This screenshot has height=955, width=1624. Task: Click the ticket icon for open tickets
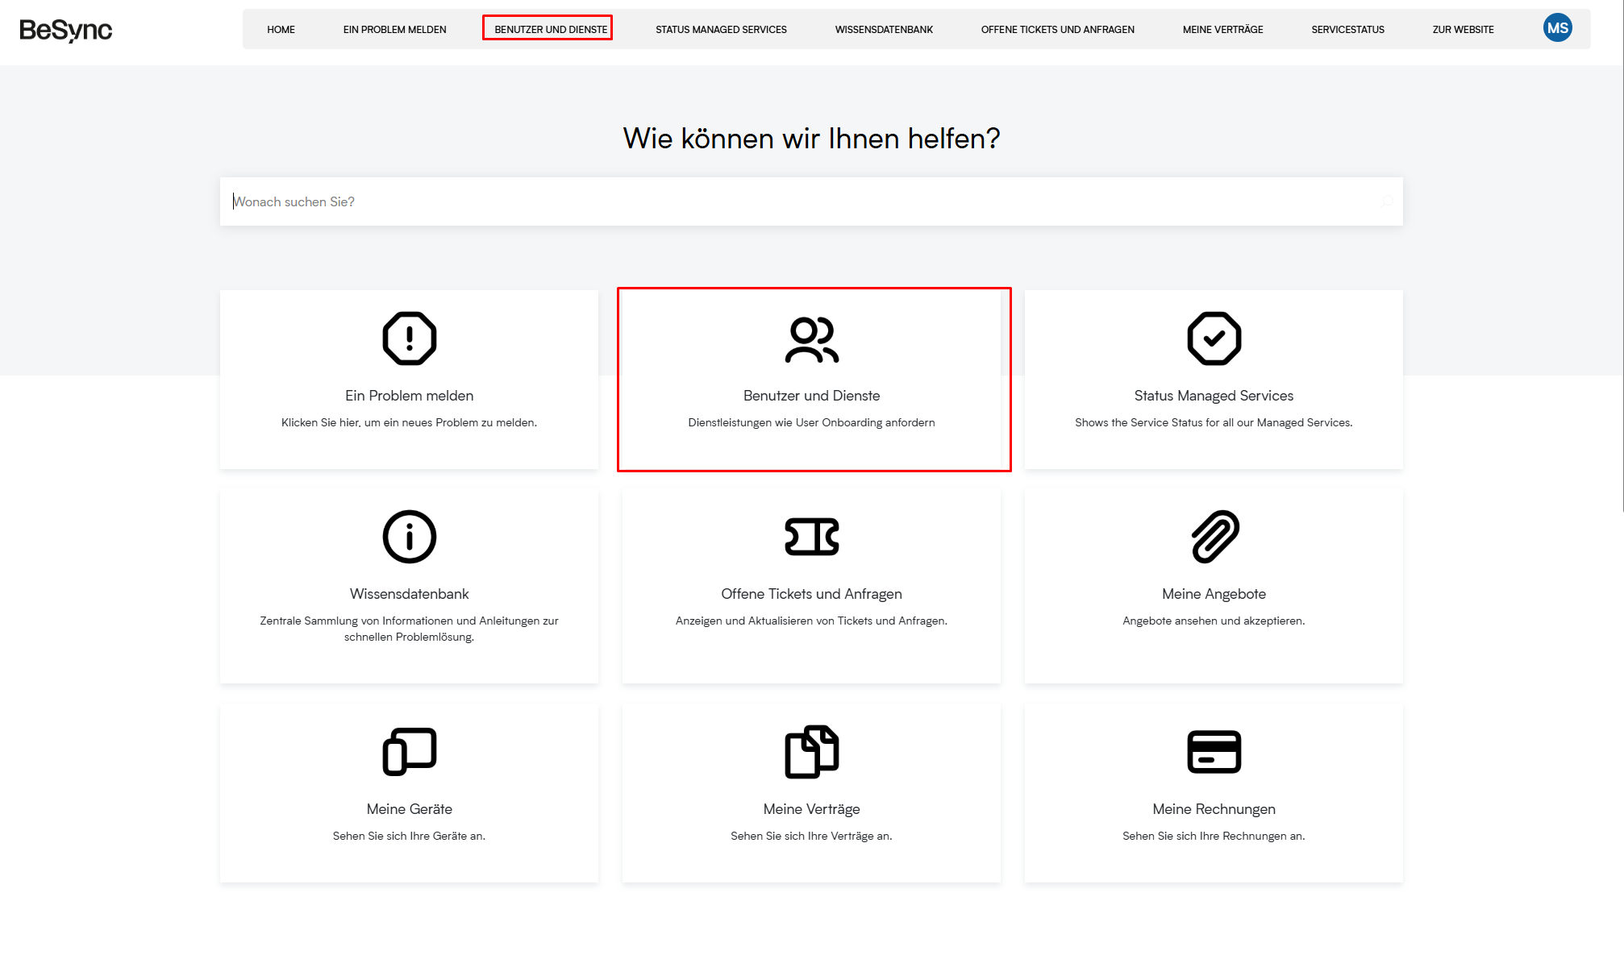pos(811,537)
